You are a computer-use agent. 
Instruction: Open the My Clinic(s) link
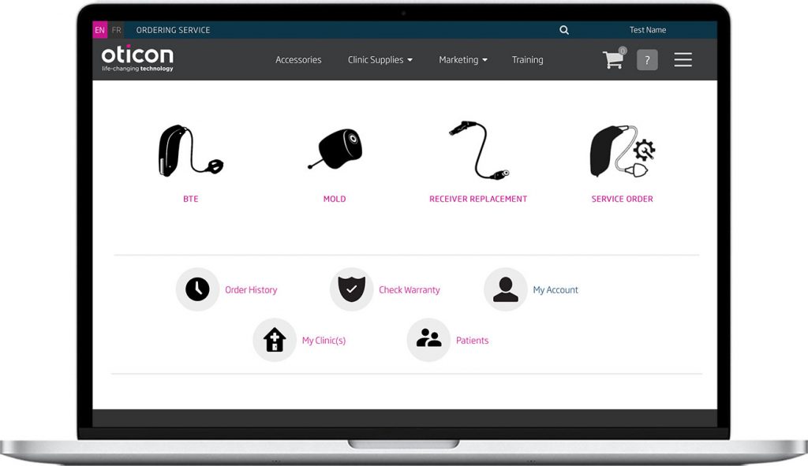(x=324, y=341)
